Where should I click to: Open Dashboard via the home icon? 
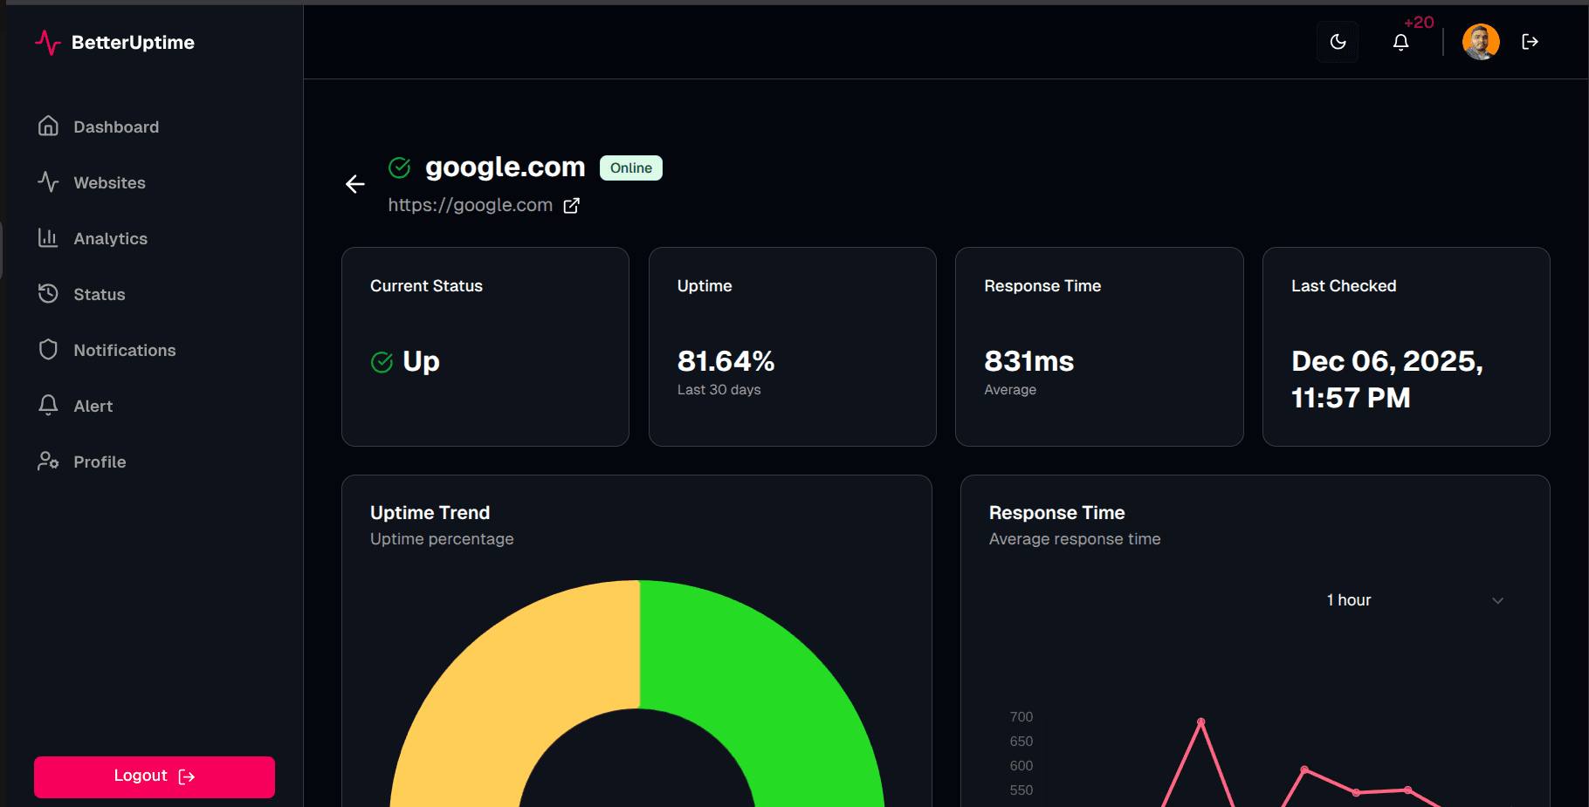[x=48, y=127]
